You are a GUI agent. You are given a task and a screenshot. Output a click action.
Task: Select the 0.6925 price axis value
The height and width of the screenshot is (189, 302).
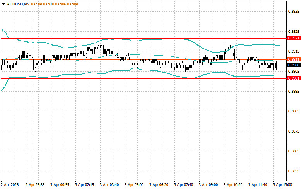click(294, 31)
